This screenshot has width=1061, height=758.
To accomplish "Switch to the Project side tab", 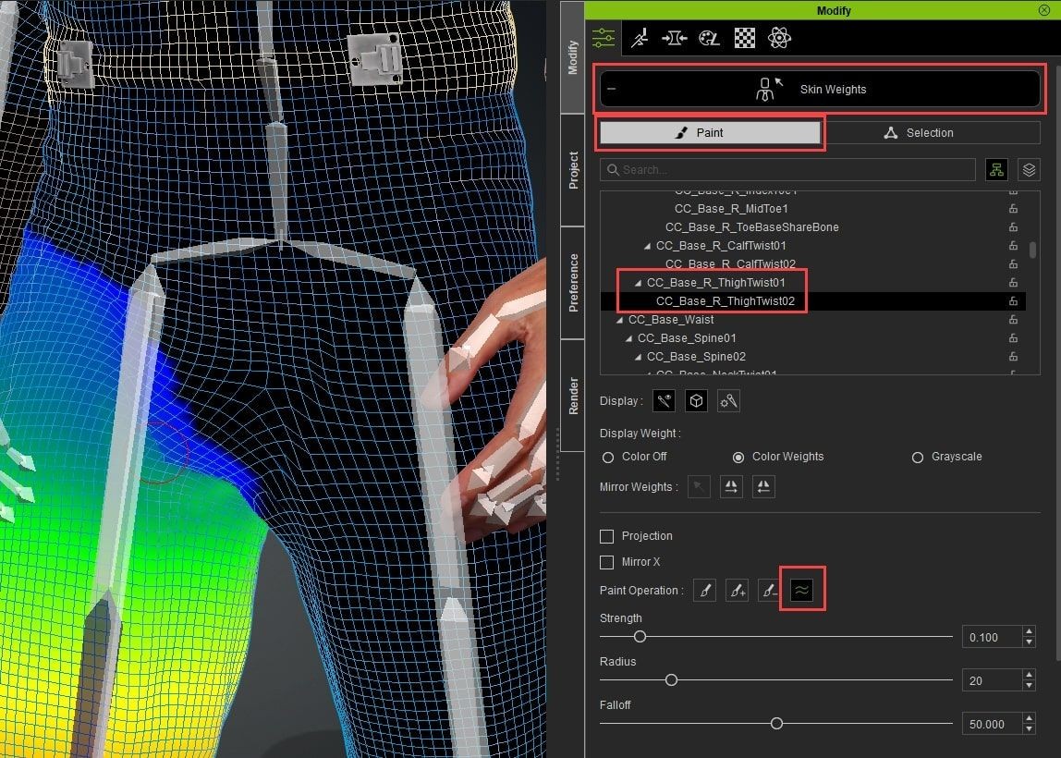I will [573, 171].
